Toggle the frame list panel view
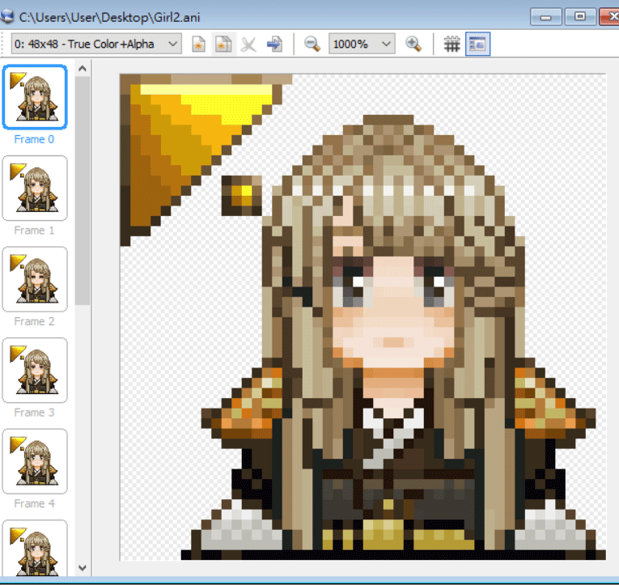619x585 pixels. (x=477, y=44)
